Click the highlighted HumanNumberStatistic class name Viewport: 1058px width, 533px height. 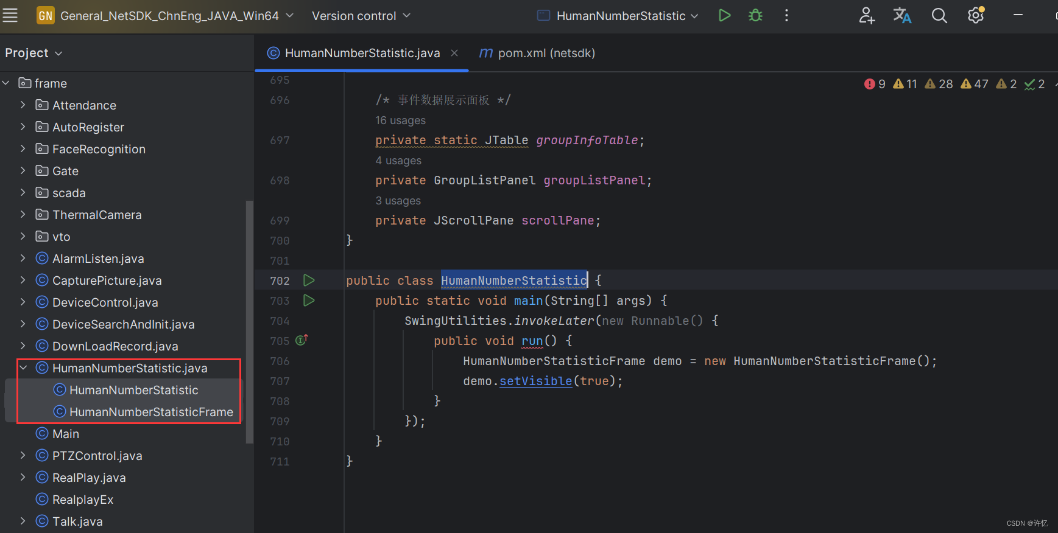pyautogui.click(x=514, y=280)
